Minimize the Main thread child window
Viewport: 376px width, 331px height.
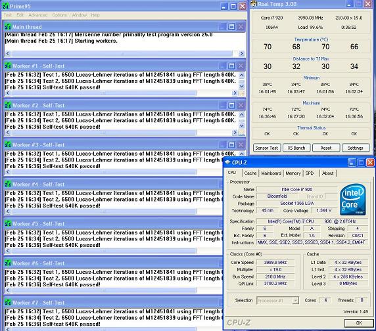click(222, 27)
